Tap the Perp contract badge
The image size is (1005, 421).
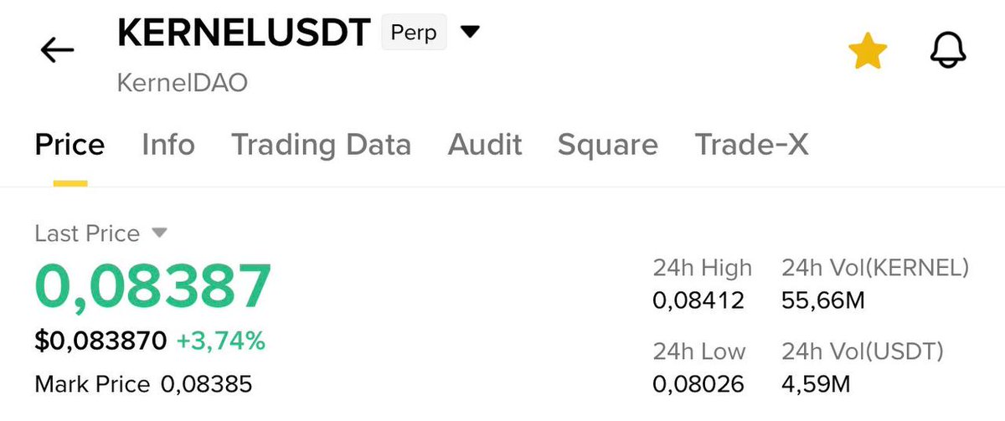pos(414,33)
